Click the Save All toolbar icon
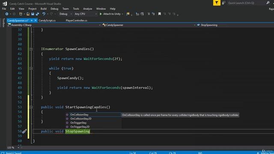274x154 pixels. click(x=37, y=14)
